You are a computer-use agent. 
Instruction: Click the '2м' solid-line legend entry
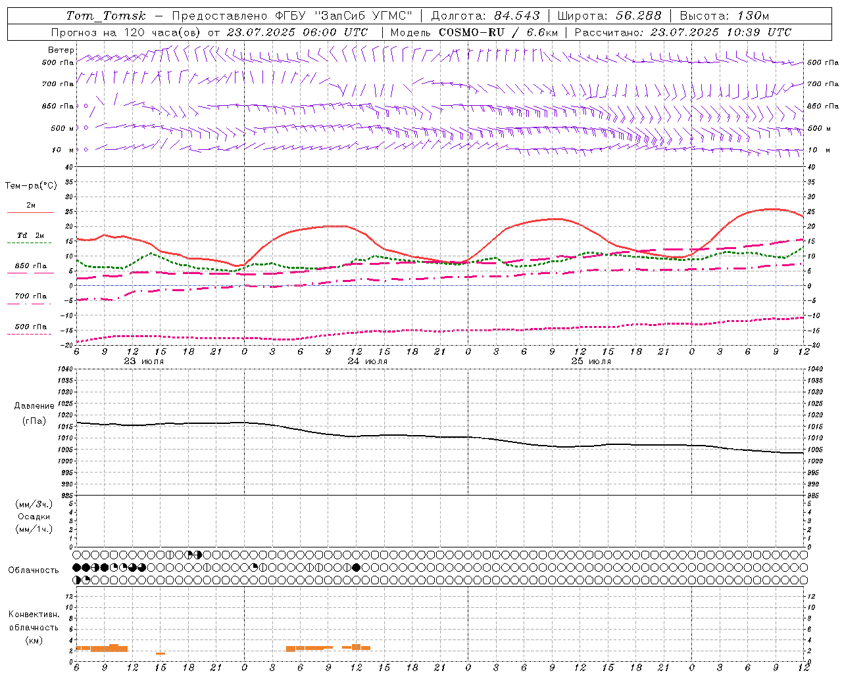coord(31,206)
